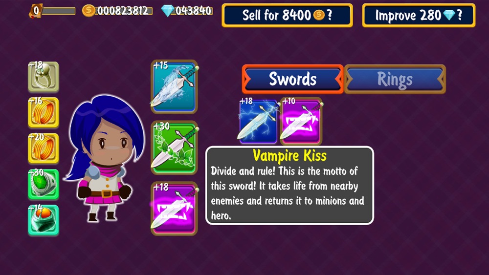The width and height of the screenshot is (489, 275).
Task: Select the +16 gold ring
Action: (44, 112)
